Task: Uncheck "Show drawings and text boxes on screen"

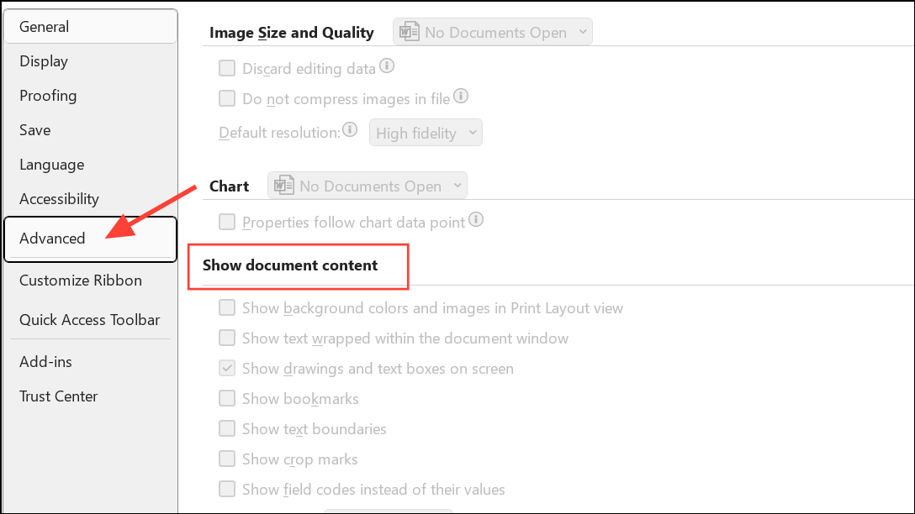Action: (226, 368)
